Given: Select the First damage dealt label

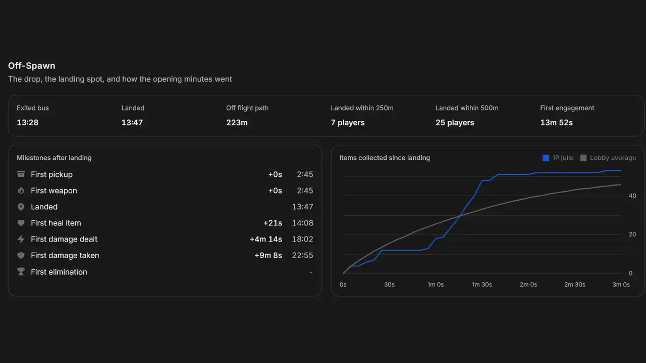Looking at the screenshot, I should pyautogui.click(x=64, y=239).
